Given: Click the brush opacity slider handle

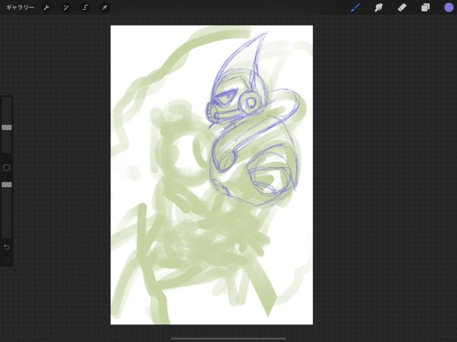Looking at the screenshot, I should tap(7, 184).
